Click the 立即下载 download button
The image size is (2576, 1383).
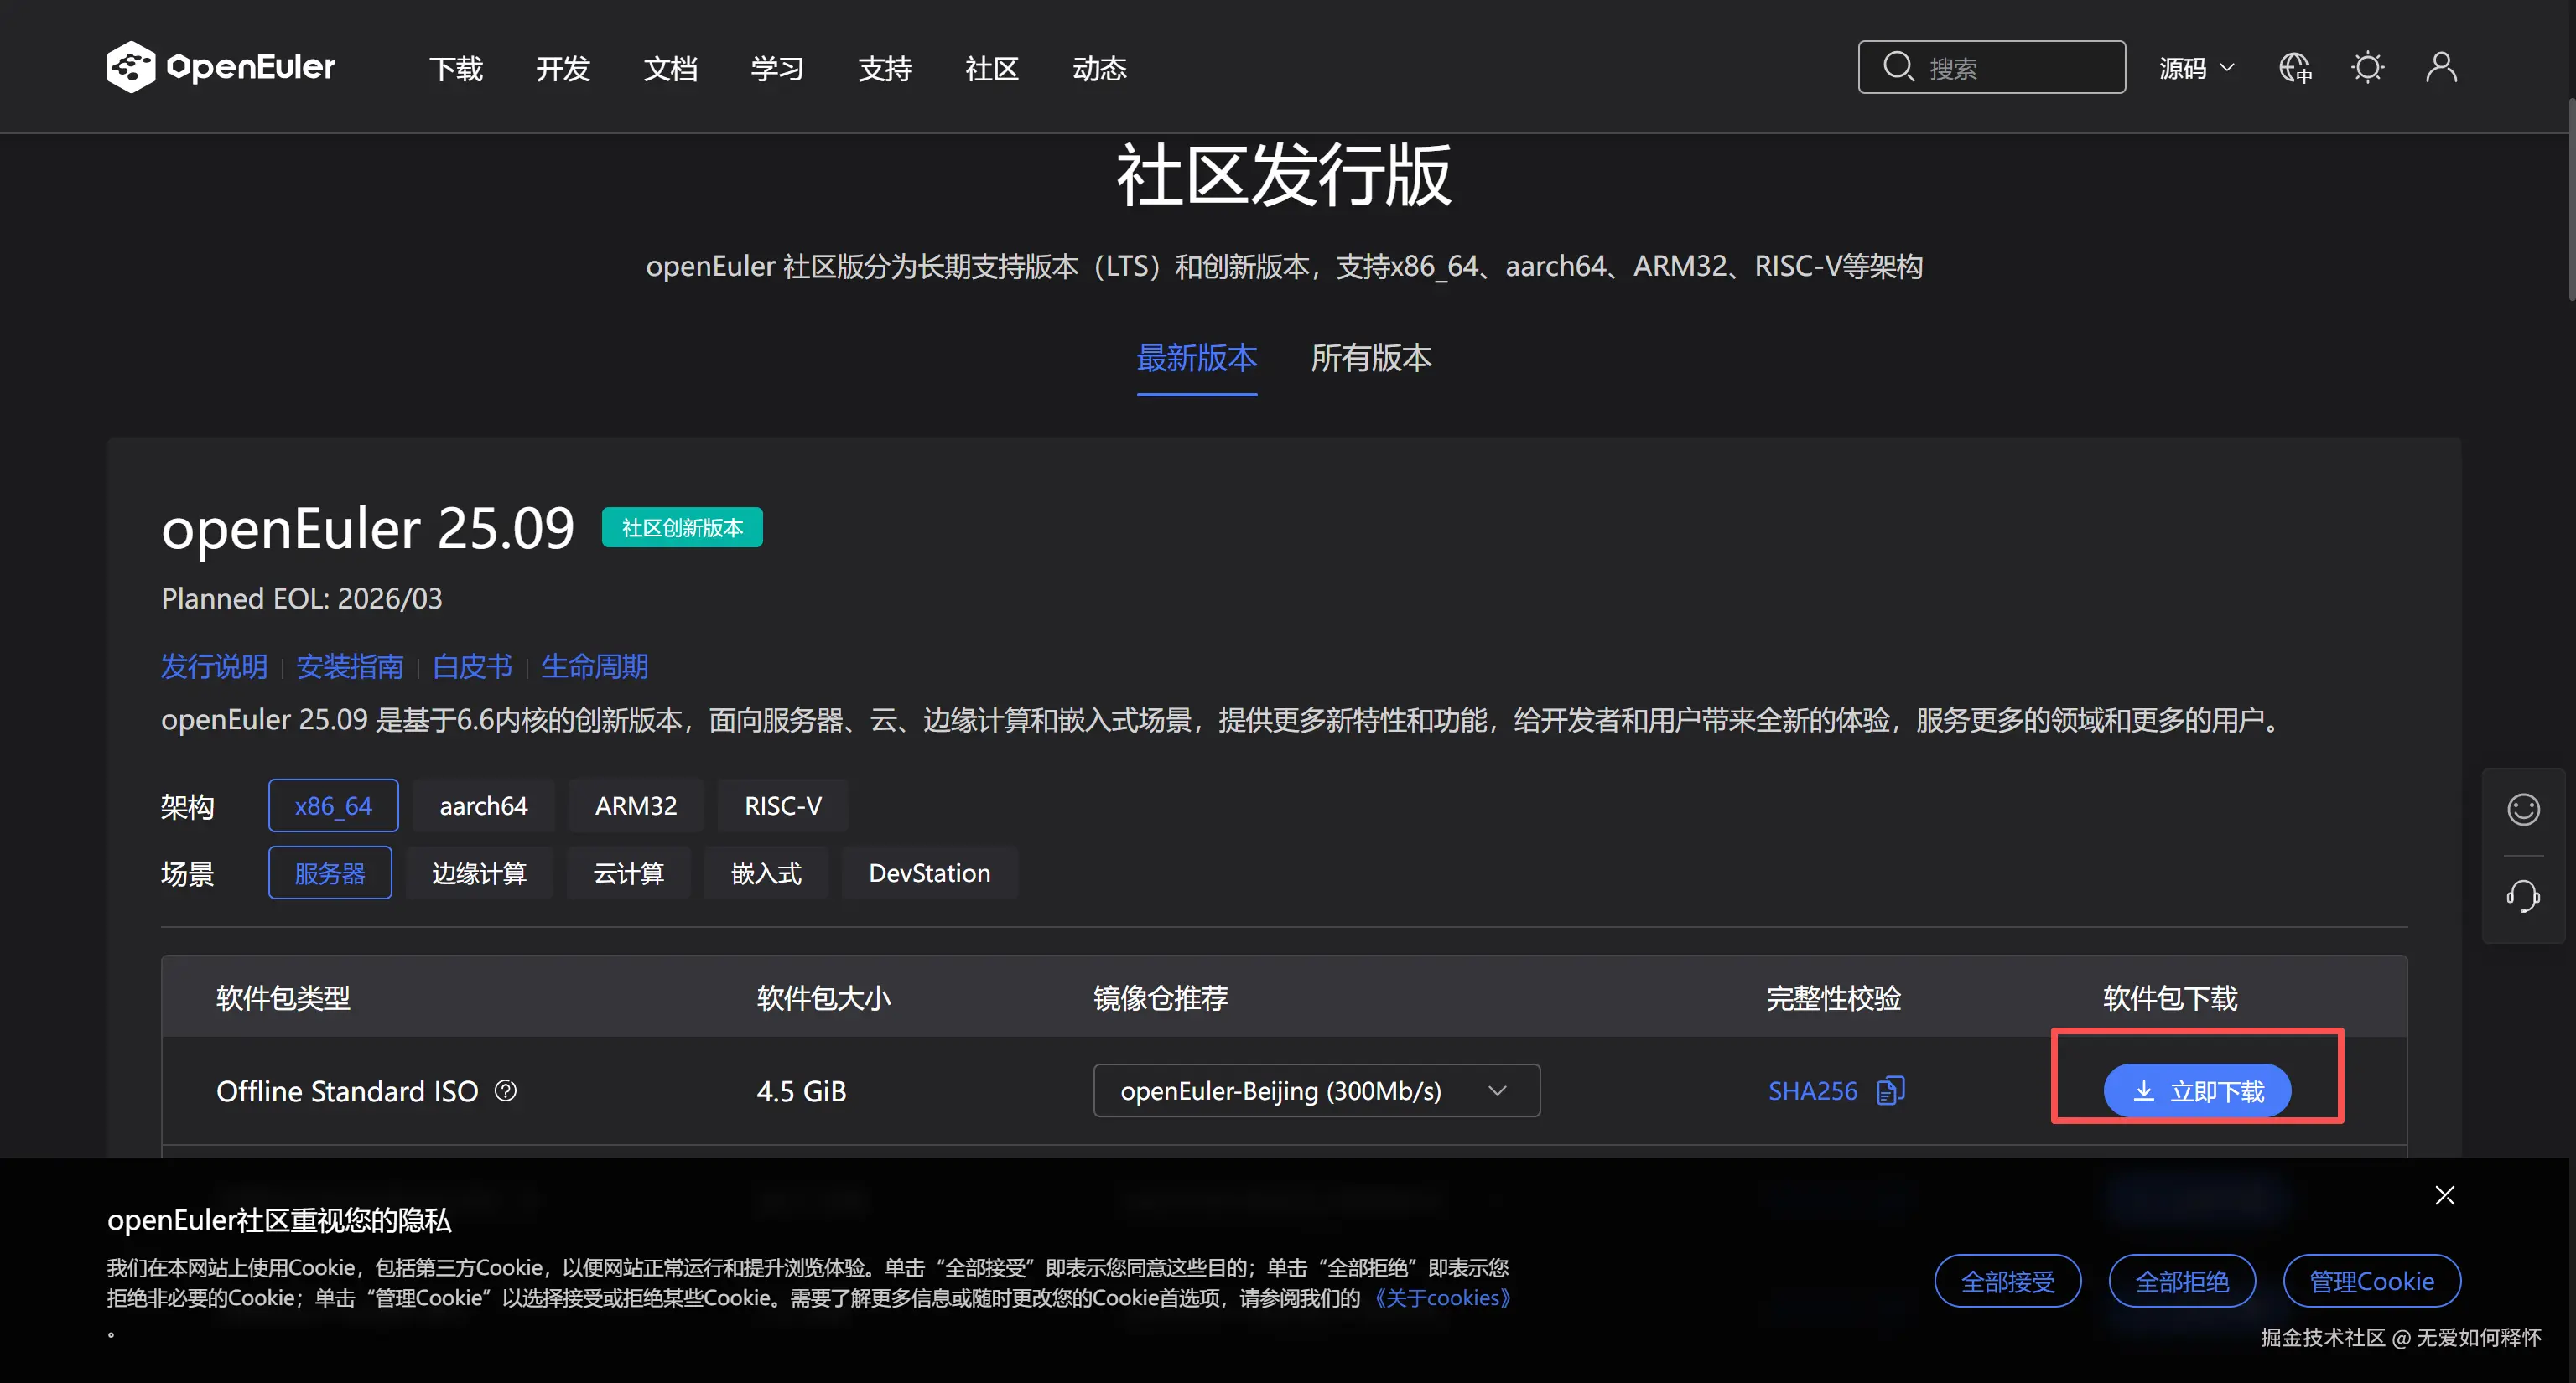(2197, 1090)
